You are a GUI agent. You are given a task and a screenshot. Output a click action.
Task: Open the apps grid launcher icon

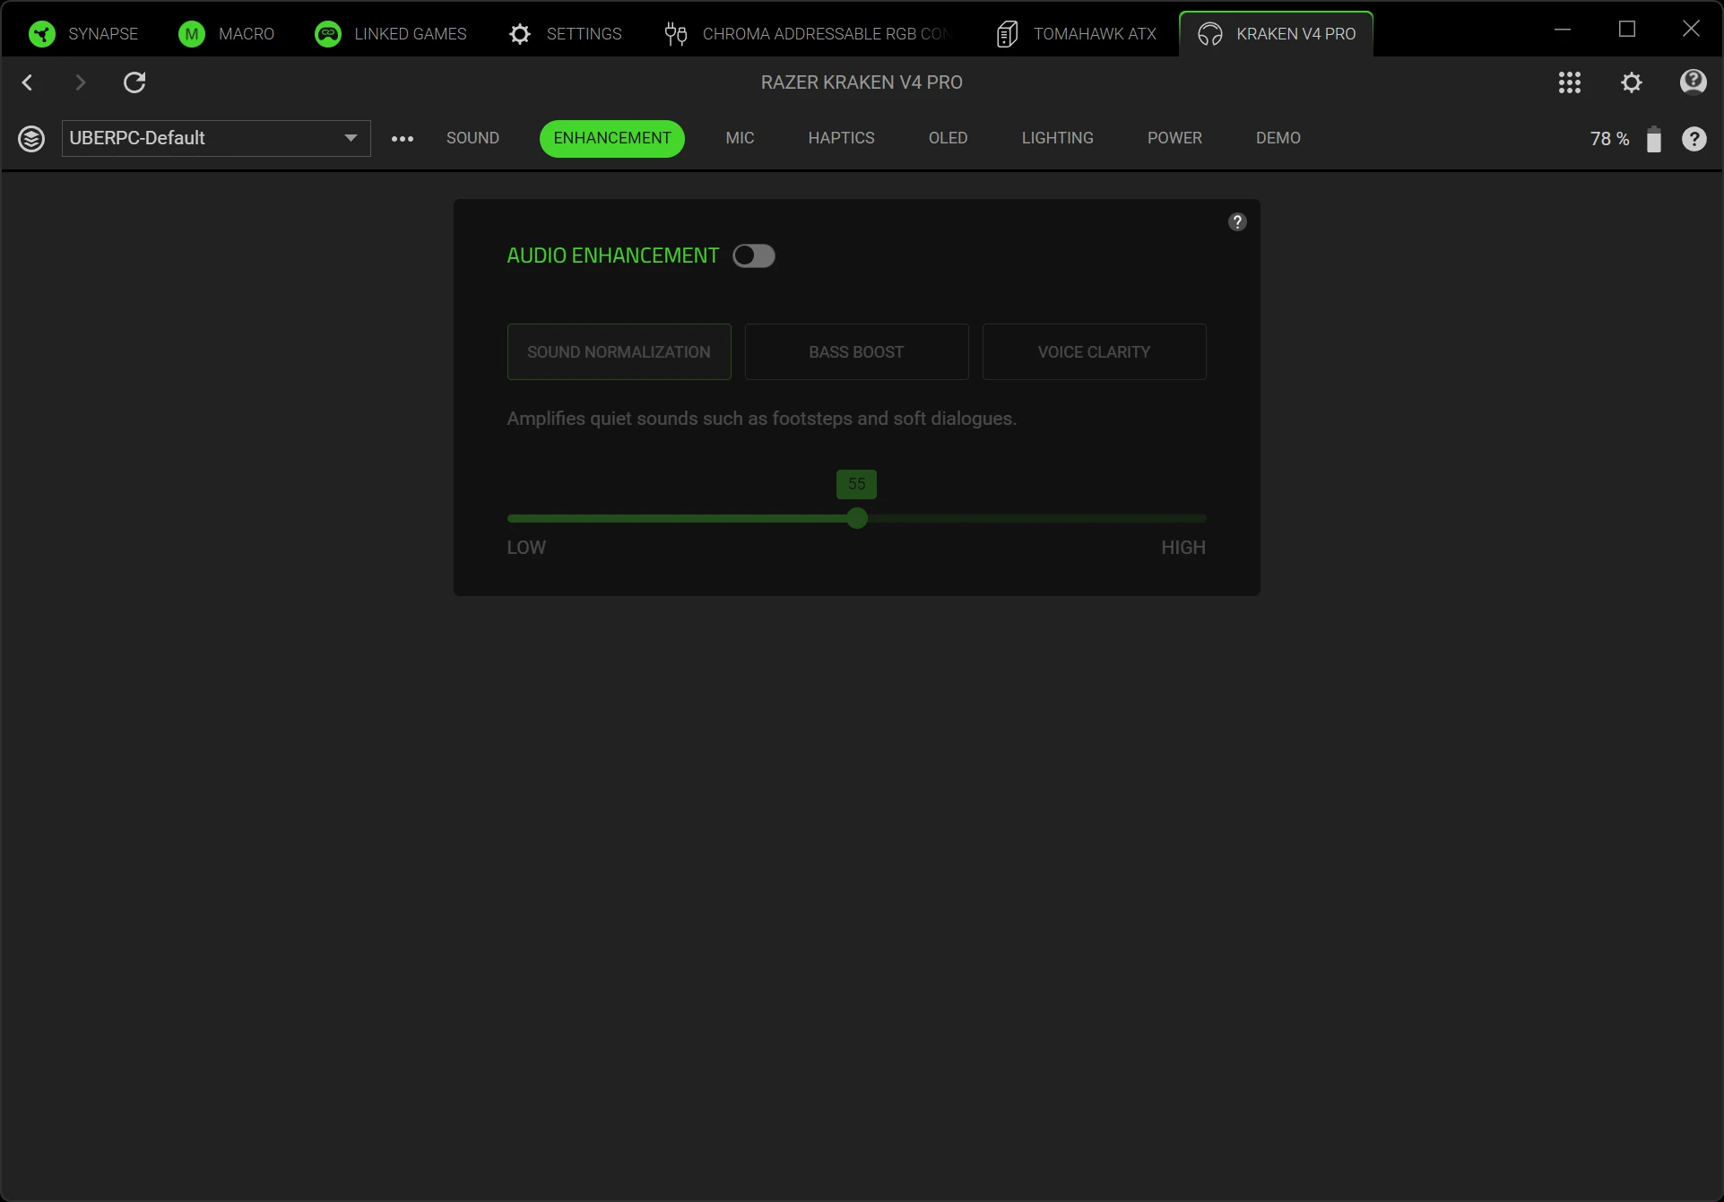tap(1570, 82)
